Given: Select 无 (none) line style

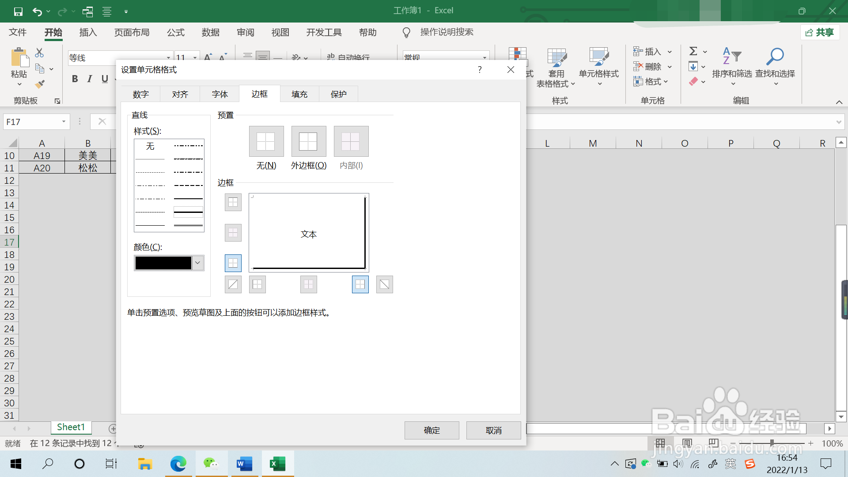Looking at the screenshot, I should tap(150, 146).
